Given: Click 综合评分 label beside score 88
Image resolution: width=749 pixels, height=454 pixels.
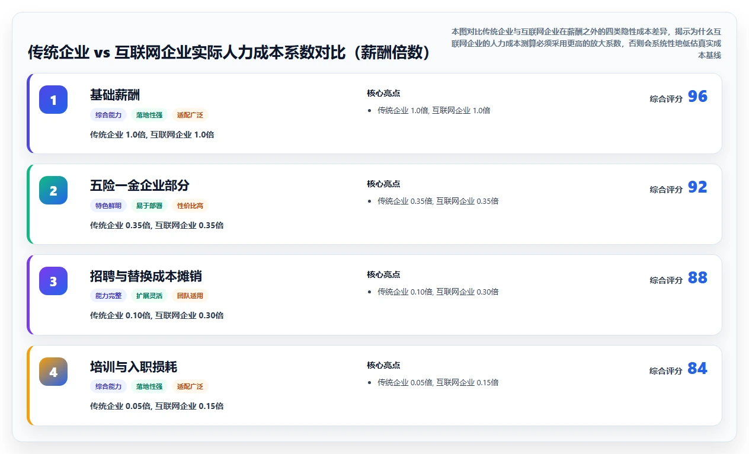Looking at the screenshot, I should [x=666, y=280].
